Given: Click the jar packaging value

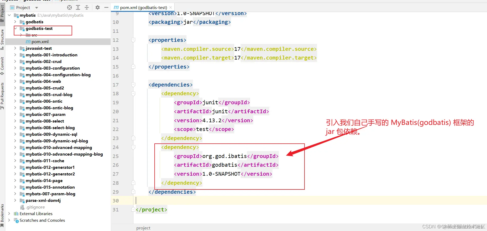Looking at the screenshot, I should (x=188, y=22).
